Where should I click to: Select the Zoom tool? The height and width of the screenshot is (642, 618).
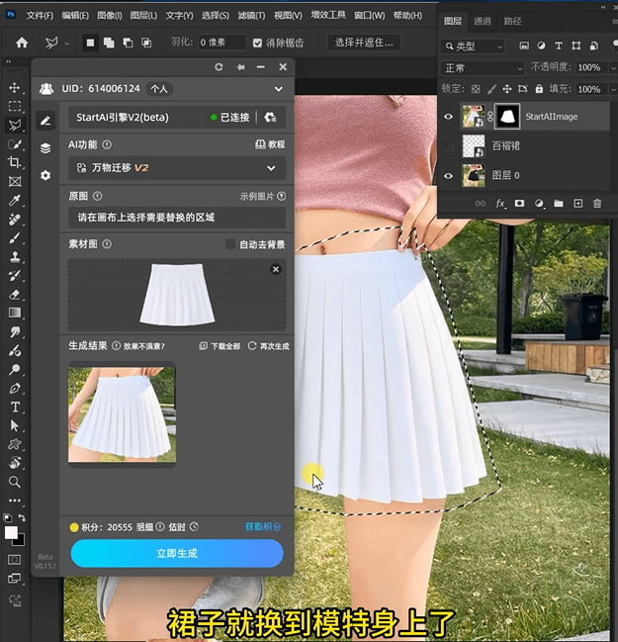point(15,482)
